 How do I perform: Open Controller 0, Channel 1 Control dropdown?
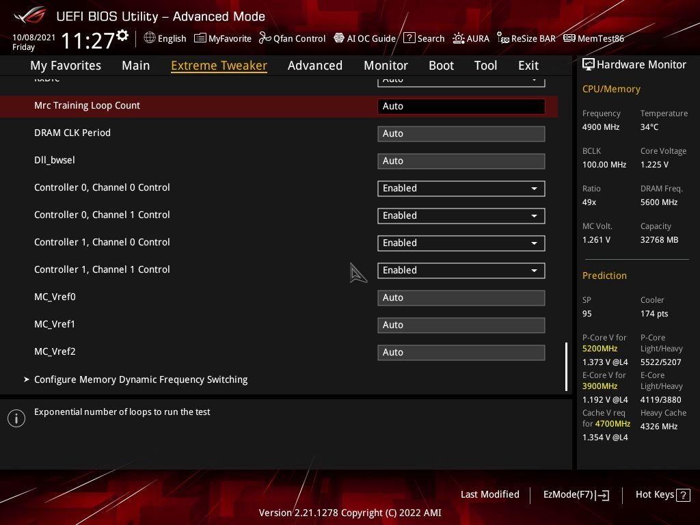tap(461, 215)
